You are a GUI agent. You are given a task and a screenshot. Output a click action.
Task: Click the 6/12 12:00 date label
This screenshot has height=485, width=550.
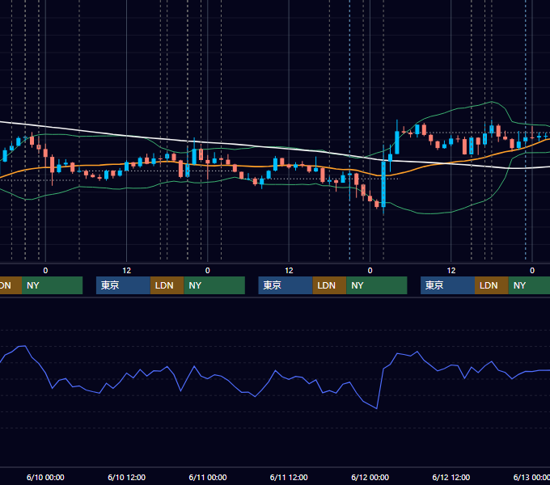451,477
